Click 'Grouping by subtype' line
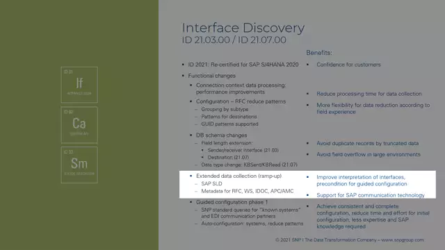 [225, 109]
